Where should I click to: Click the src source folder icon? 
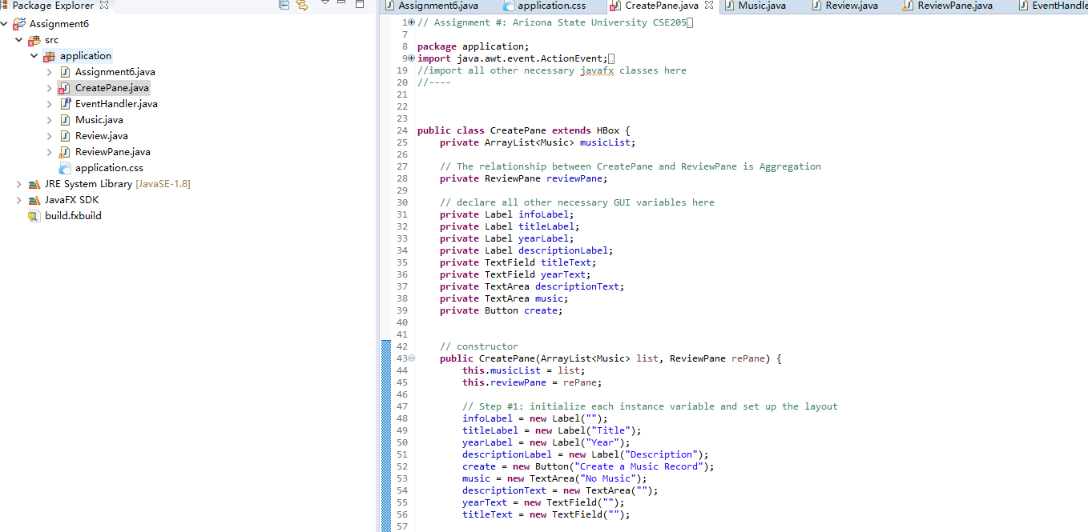click(x=34, y=40)
